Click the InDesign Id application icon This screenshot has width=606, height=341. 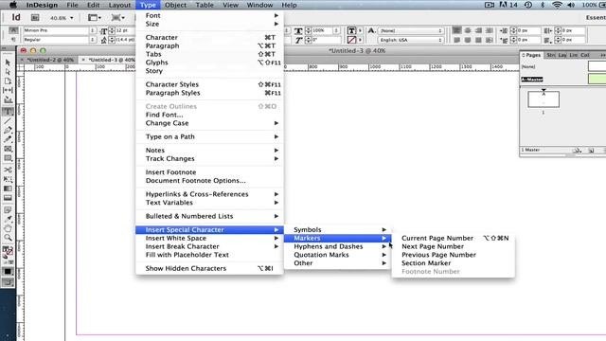tap(16, 17)
